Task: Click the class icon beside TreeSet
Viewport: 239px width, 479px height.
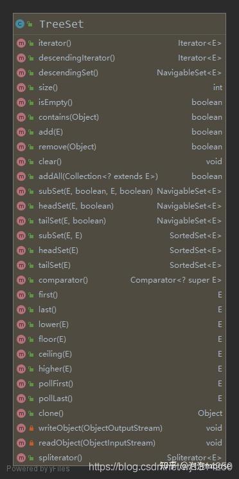Action: (20, 24)
